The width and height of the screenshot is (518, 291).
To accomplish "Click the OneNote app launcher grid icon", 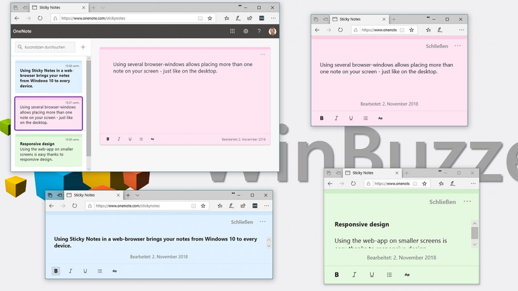I will [232, 31].
